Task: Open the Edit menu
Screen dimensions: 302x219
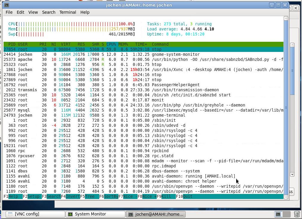Action: click(20, 12)
